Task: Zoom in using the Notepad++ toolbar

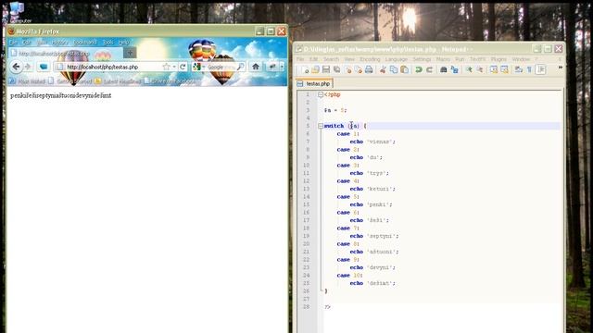Action: 469,69
